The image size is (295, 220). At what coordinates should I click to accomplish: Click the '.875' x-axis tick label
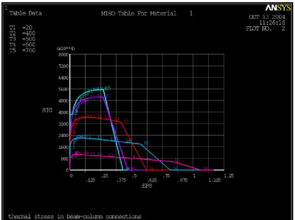(x=183, y=180)
